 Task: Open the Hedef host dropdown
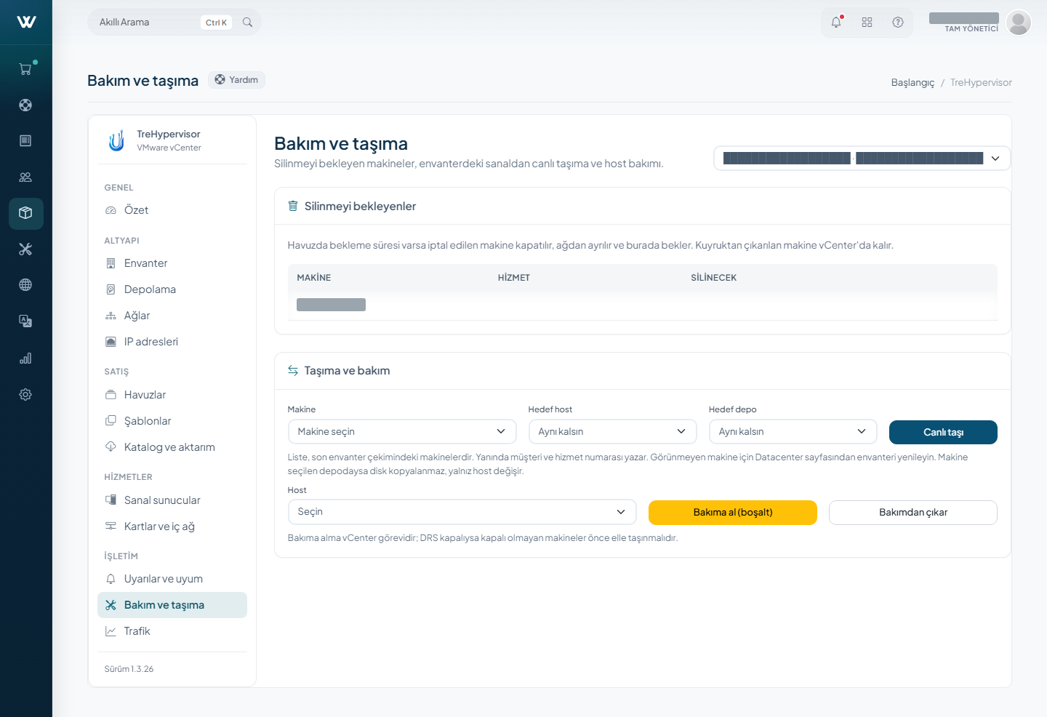[x=613, y=431]
